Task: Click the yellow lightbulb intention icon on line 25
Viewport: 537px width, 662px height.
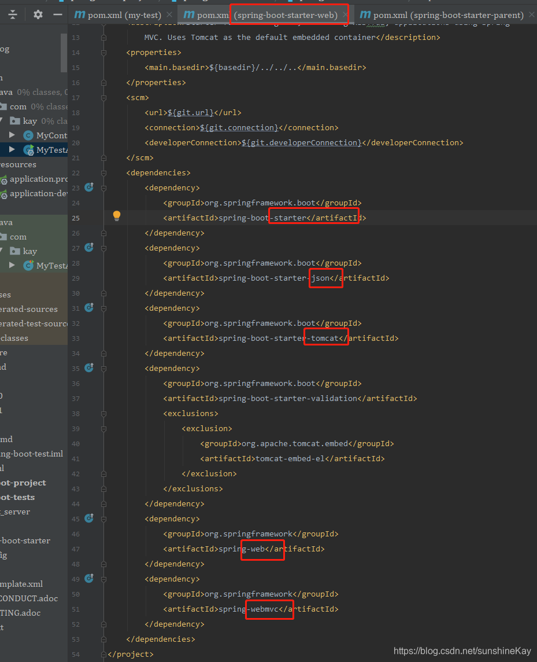Action: click(117, 216)
